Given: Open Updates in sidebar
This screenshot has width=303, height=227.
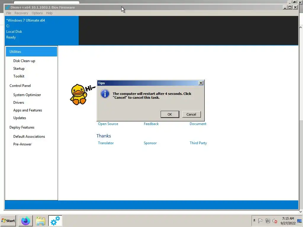Looking at the screenshot, I should [x=20, y=118].
